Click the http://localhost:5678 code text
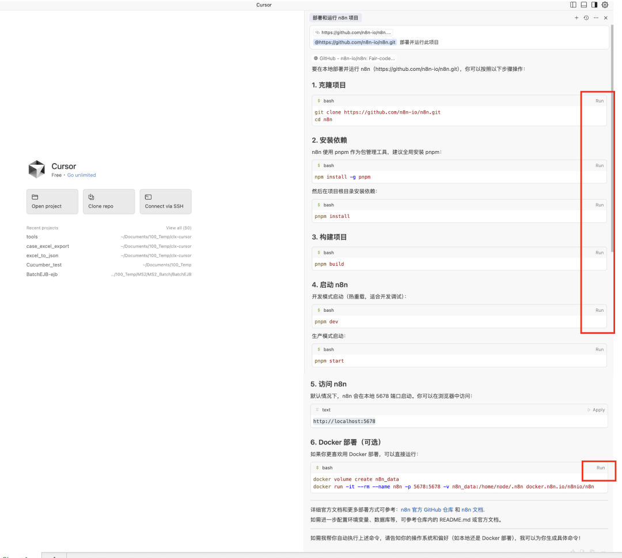The image size is (622, 558). click(344, 421)
